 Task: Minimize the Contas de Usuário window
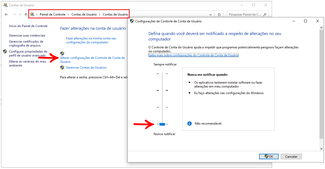(x=242, y=5)
